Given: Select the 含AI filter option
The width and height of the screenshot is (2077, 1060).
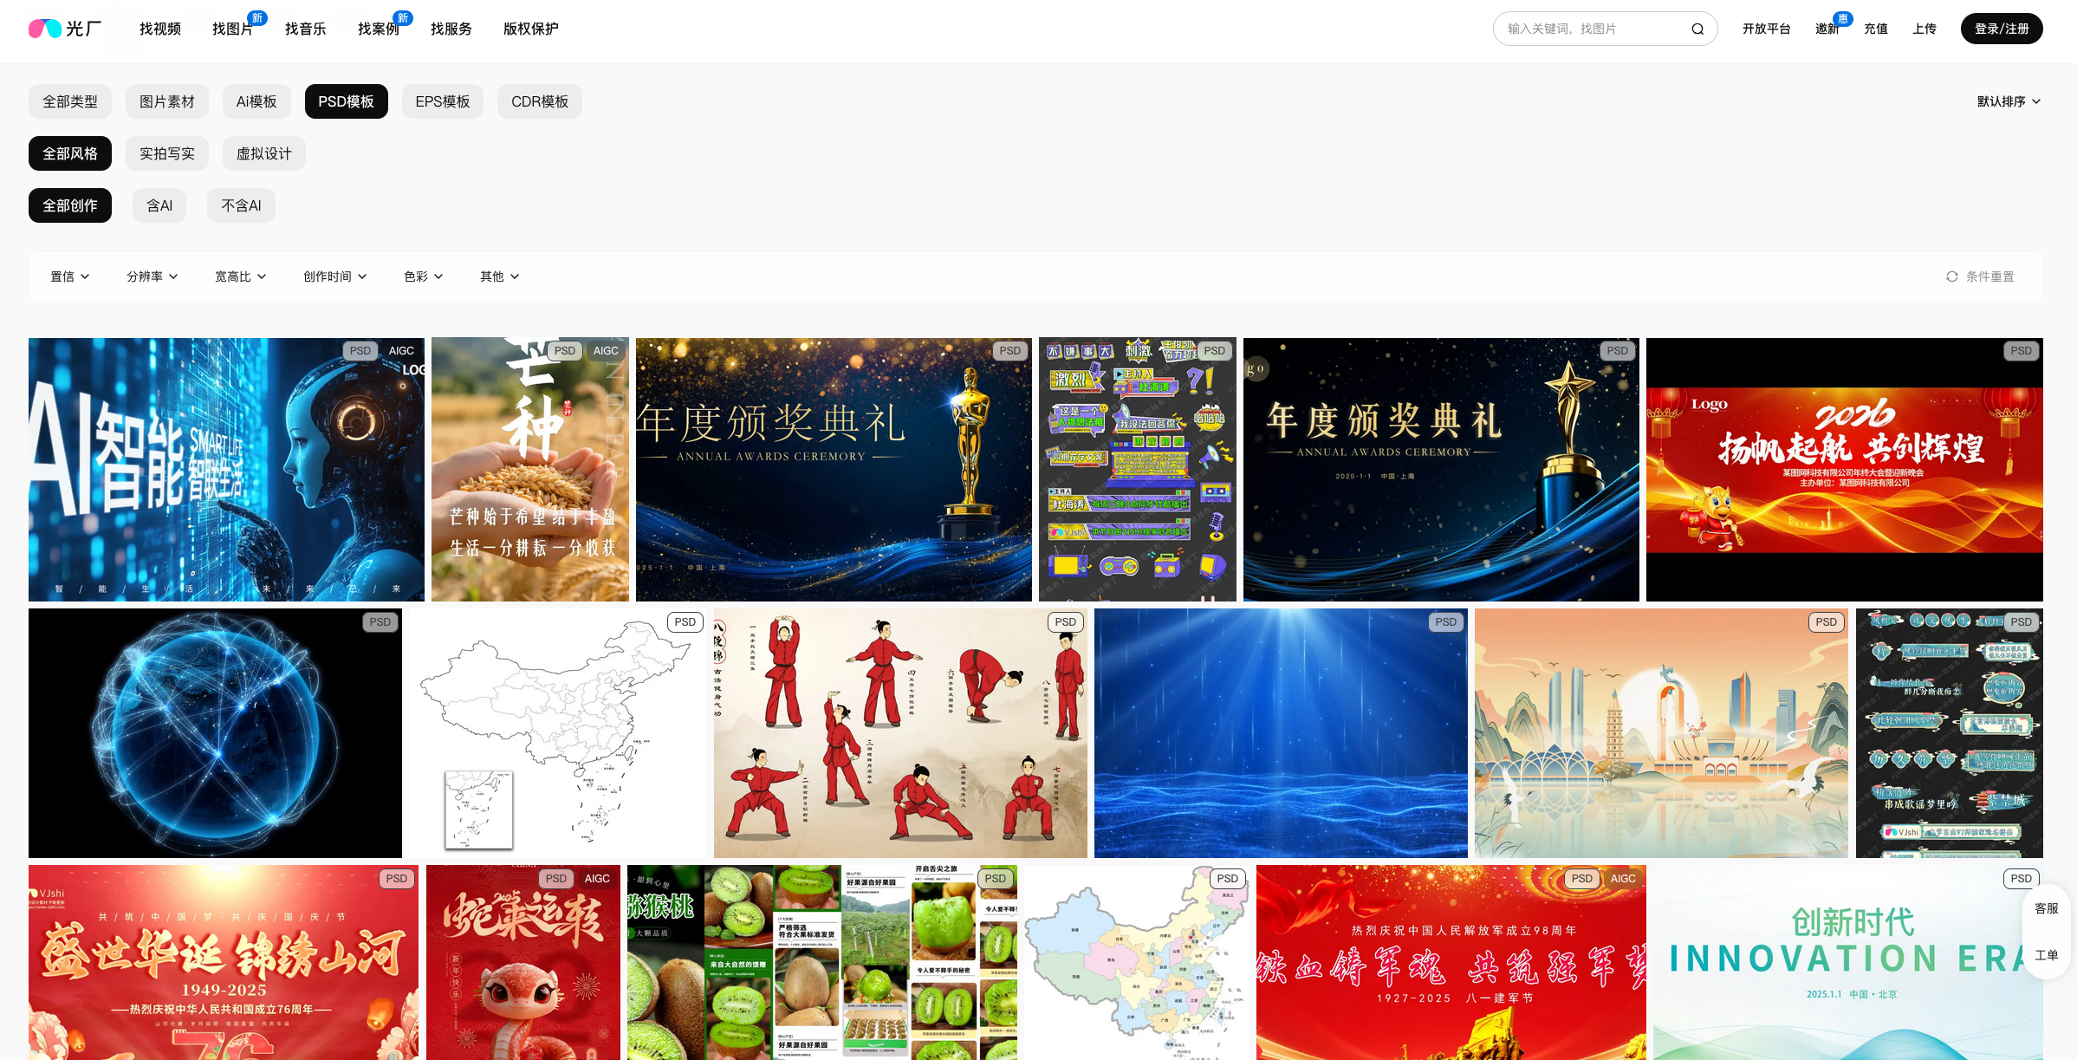Looking at the screenshot, I should [x=159, y=205].
